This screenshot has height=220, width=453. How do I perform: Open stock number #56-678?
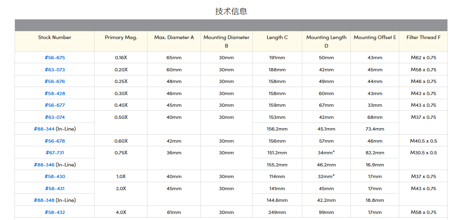(x=55, y=141)
